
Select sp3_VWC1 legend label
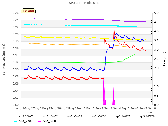tap(27, 117)
